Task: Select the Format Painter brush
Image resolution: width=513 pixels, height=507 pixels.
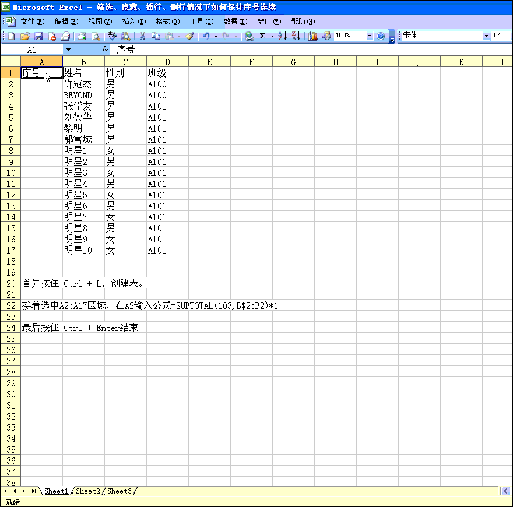Action: 189,36
